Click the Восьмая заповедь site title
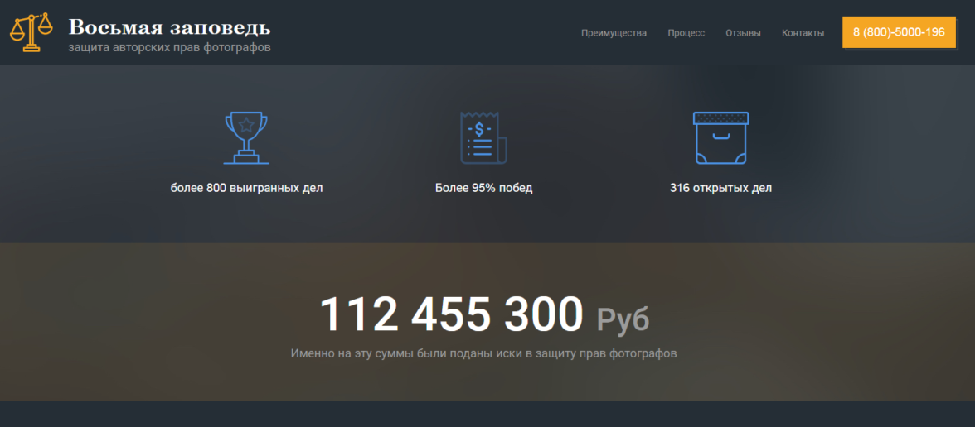The height and width of the screenshot is (427, 975). point(169,26)
